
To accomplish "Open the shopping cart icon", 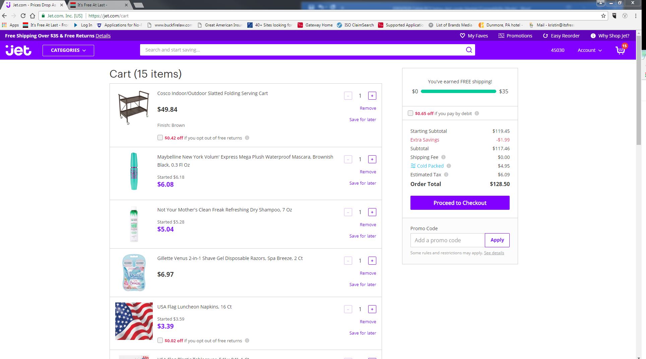I will 621,50.
